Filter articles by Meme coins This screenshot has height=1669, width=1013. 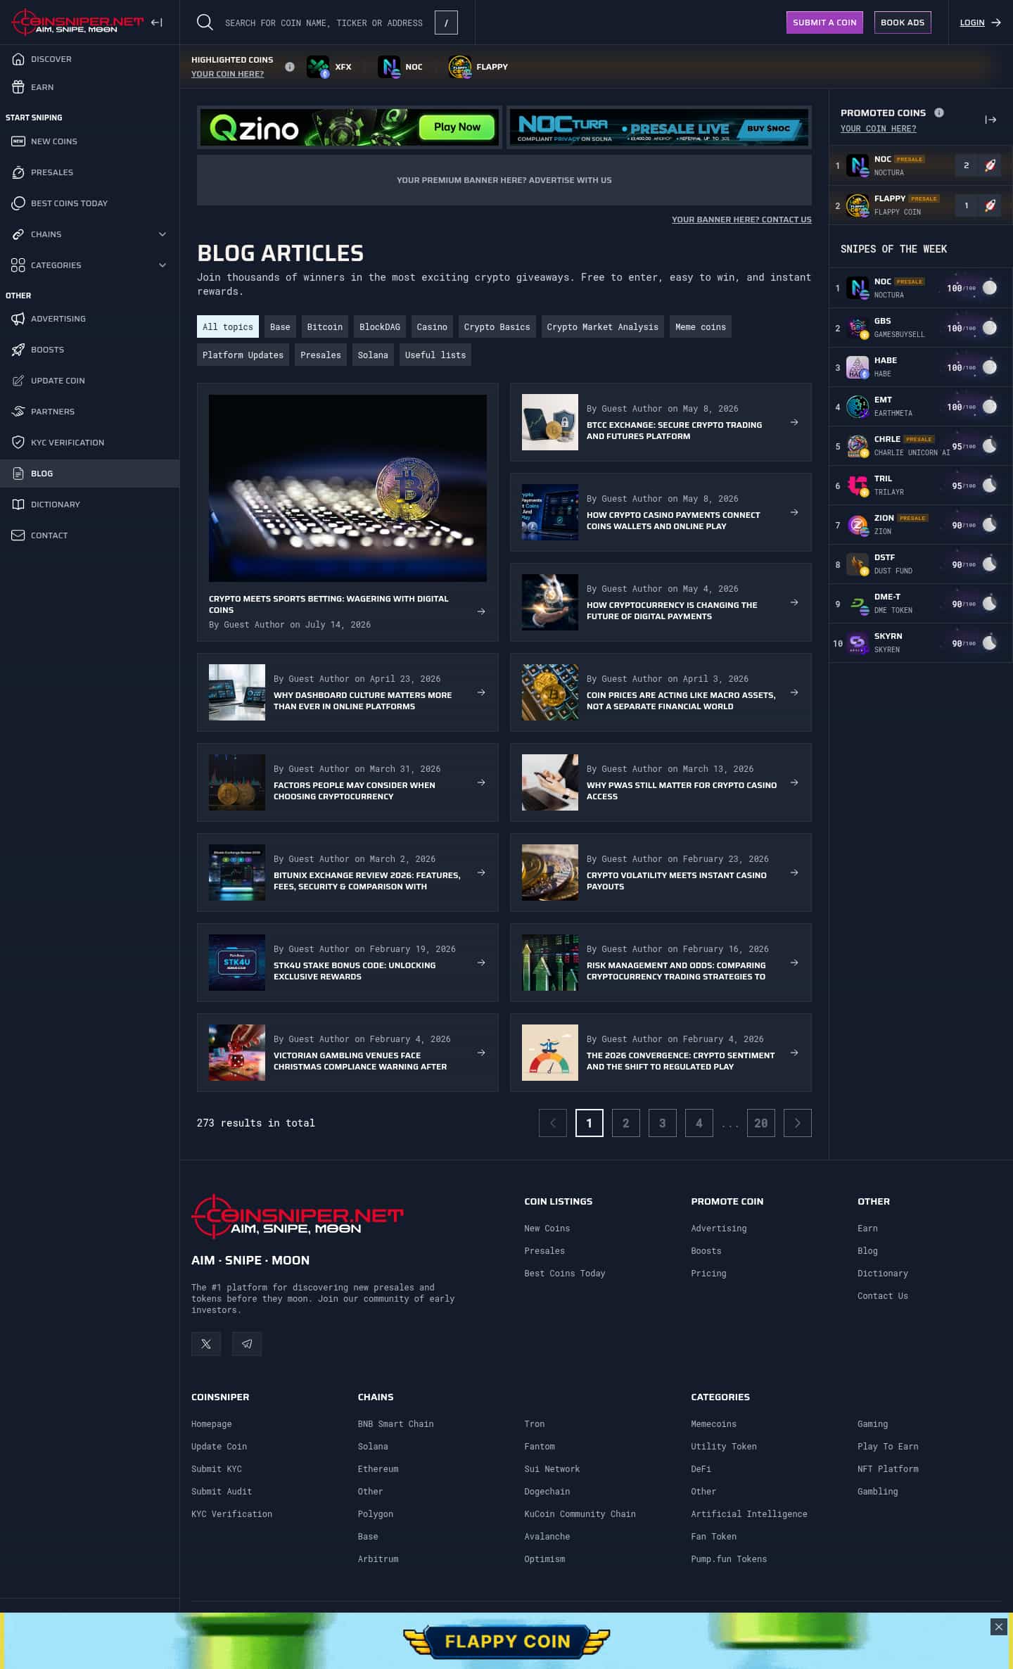pos(701,326)
